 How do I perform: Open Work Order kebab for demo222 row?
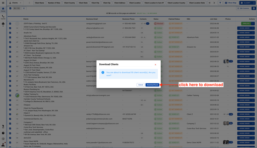click(253, 138)
